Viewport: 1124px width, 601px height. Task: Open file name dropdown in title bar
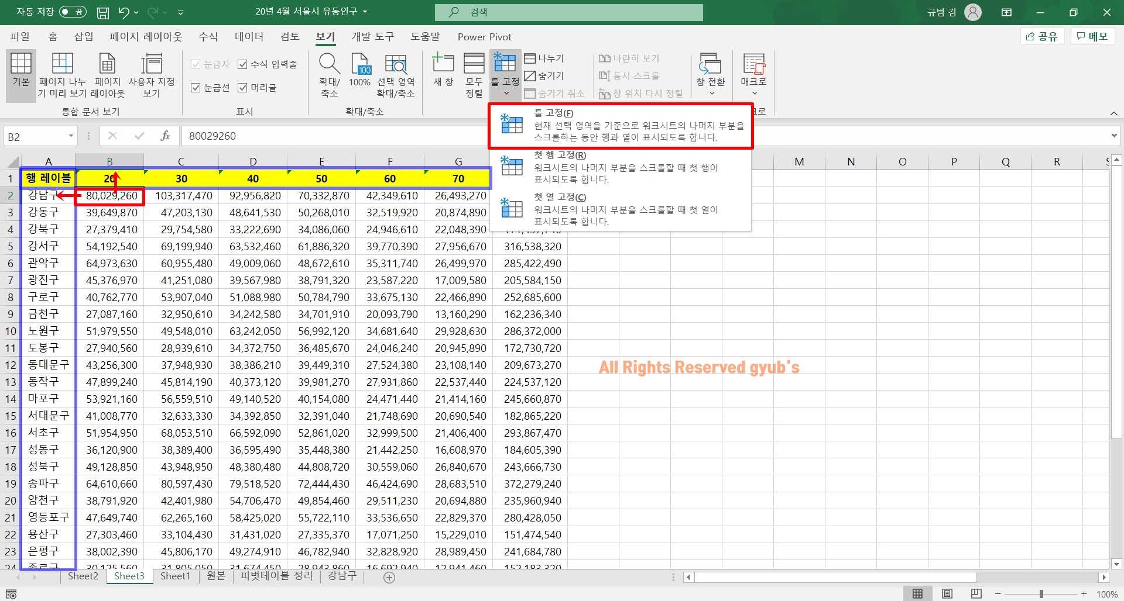point(365,12)
